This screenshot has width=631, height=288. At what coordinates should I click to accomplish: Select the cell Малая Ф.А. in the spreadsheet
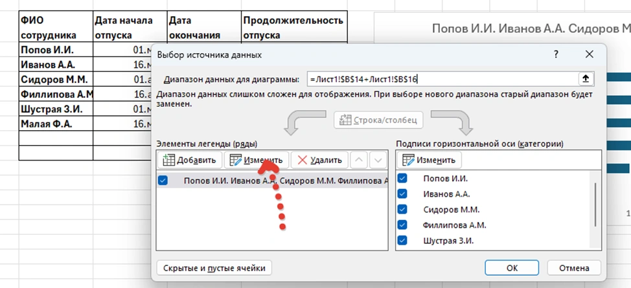click(56, 124)
